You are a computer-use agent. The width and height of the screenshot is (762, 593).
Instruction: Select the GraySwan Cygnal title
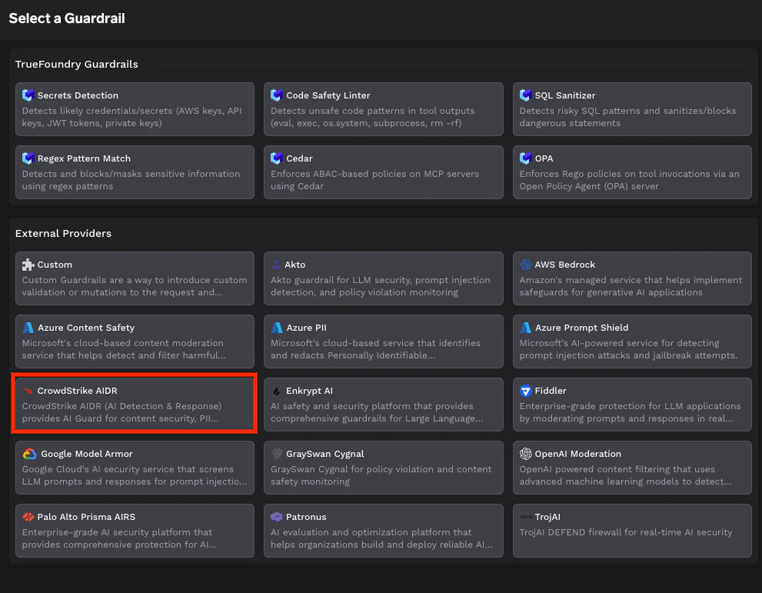(325, 454)
